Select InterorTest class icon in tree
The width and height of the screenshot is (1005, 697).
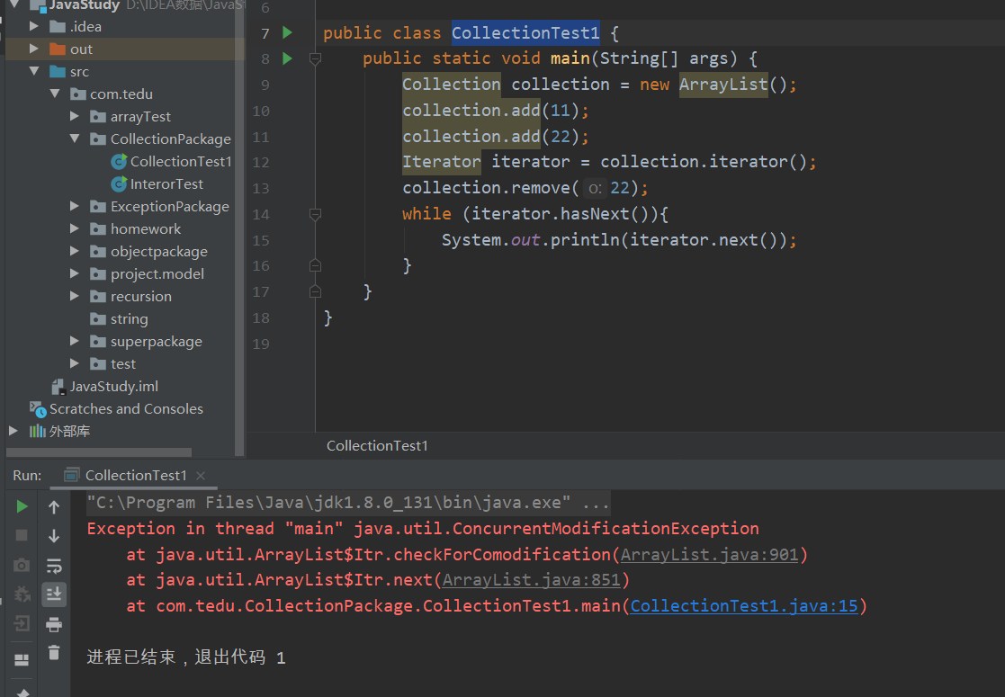[x=119, y=183]
